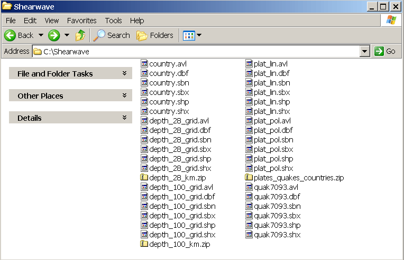This screenshot has width=404, height=260.
Task: Select the file name quak7093.sbn
Action: point(277,206)
